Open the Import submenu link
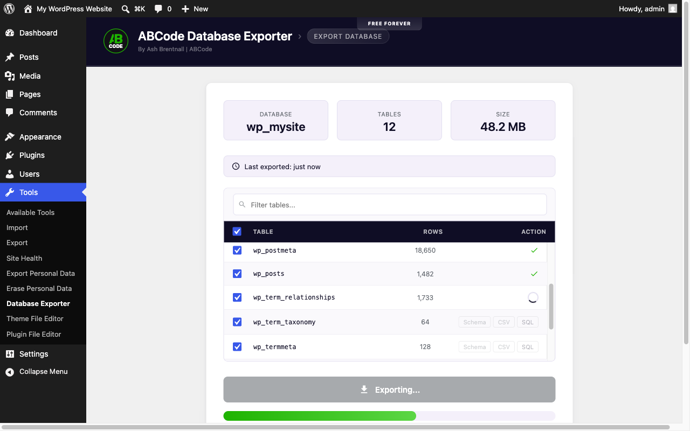The height and width of the screenshot is (431, 690). tap(17, 227)
